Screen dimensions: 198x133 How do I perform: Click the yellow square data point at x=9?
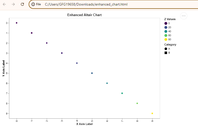152,113
